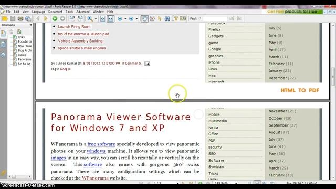Select the Labels bookmark

[22, 55]
